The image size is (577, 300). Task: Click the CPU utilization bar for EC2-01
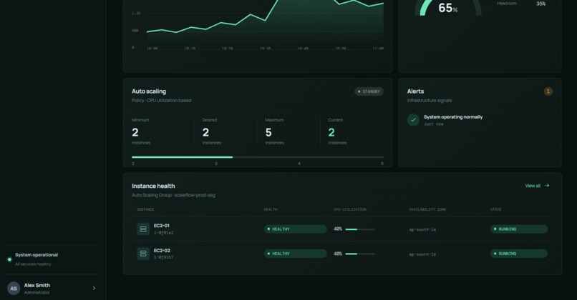[x=360, y=229]
